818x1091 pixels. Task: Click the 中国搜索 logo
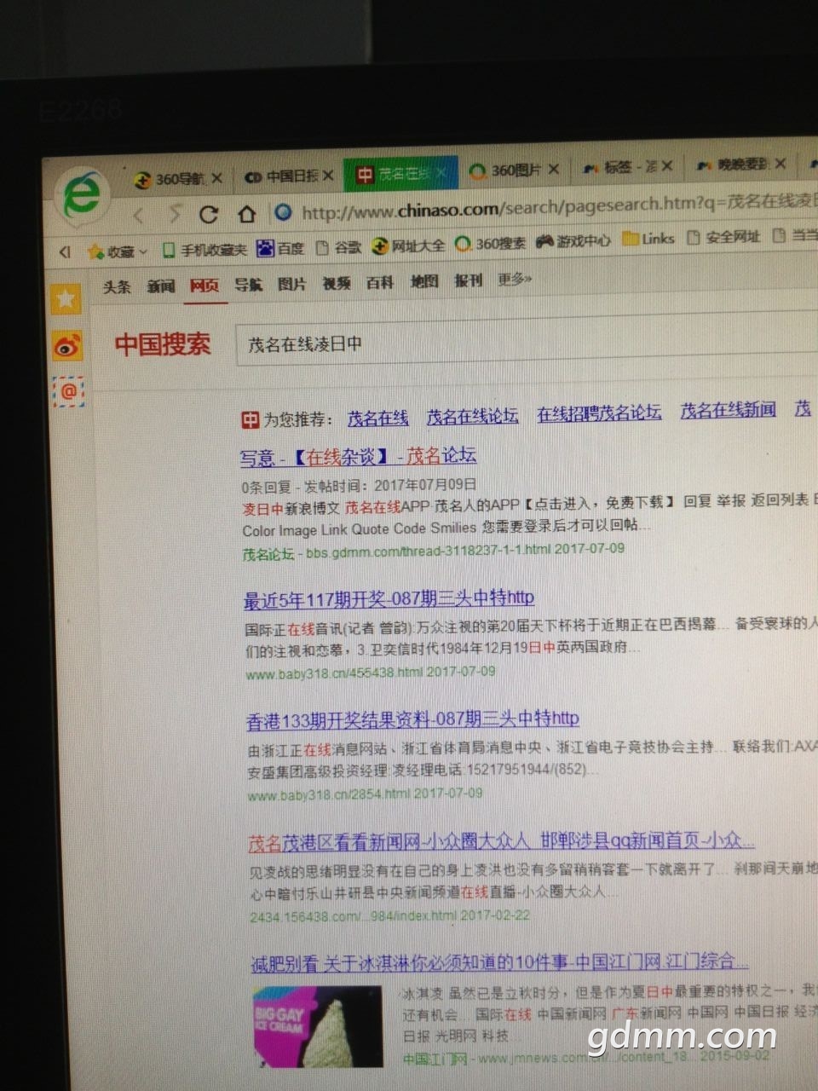[x=163, y=344]
